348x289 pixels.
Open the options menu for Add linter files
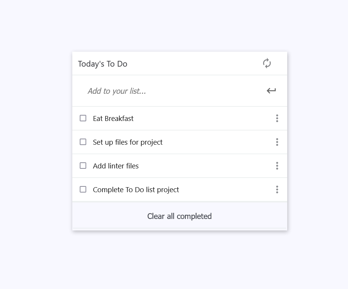point(277,166)
